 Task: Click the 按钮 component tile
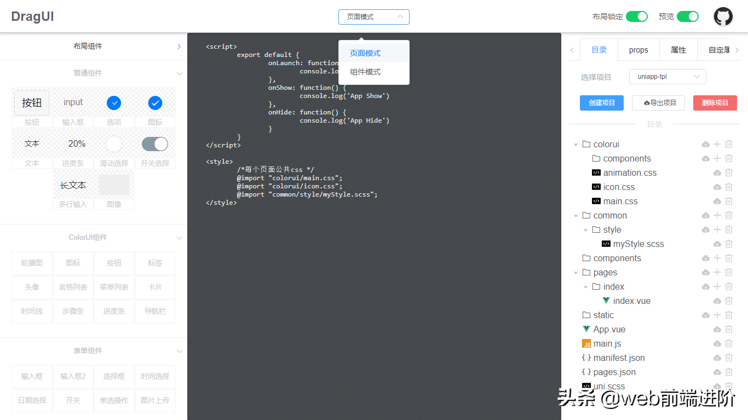(x=32, y=102)
